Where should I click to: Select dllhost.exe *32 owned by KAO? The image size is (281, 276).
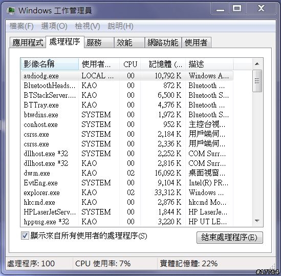(127, 163)
